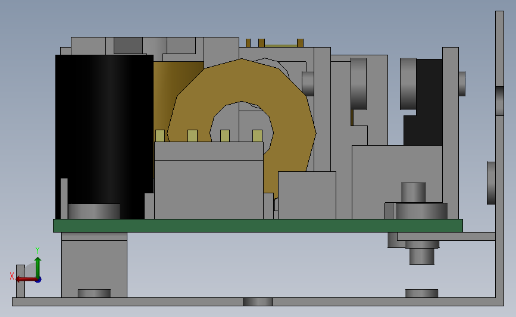Select the screw head in the base plate center
Screen dimensions: 516x317
click(258, 302)
